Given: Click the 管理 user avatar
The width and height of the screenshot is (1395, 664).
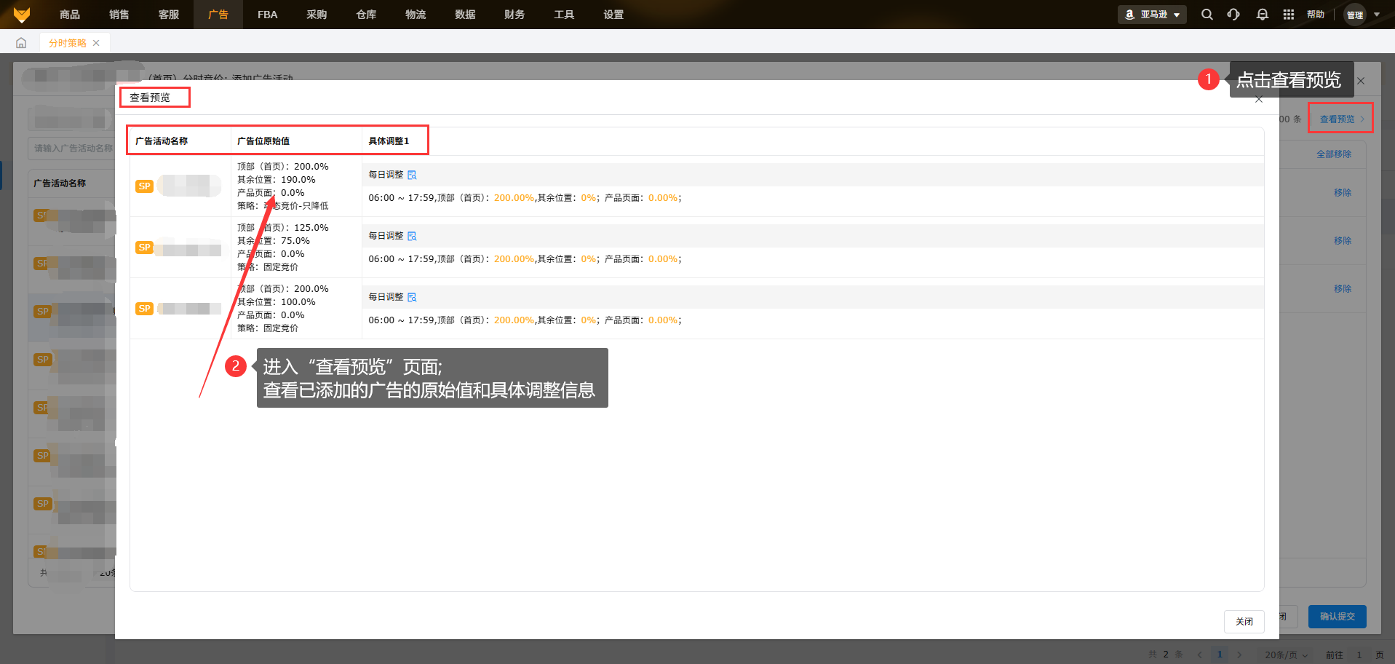Looking at the screenshot, I should 1354,15.
